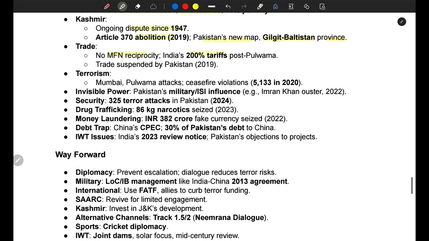429x241 pixels.
Task: Click the 'Trade' bullet heading
Action: tap(85, 47)
